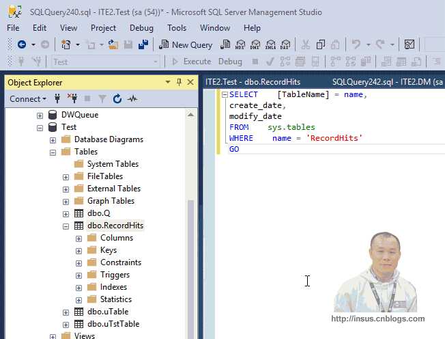Switch to SQLQuery242.sql tab
Viewport: 445px width, 339px height.
coord(388,82)
